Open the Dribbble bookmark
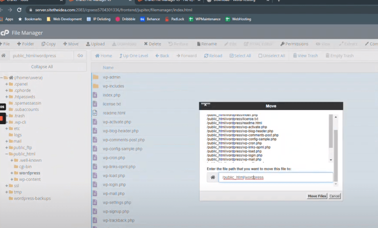This screenshot has height=228, width=378. coord(125,19)
